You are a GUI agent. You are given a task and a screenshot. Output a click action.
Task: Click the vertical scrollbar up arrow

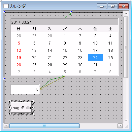point(126,14)
